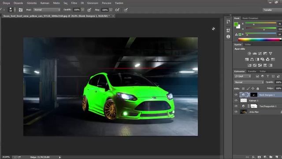This screenshot has height=159, width=282.
Task: Add a Black & White adjustment
Action: [x=257, y=59]
